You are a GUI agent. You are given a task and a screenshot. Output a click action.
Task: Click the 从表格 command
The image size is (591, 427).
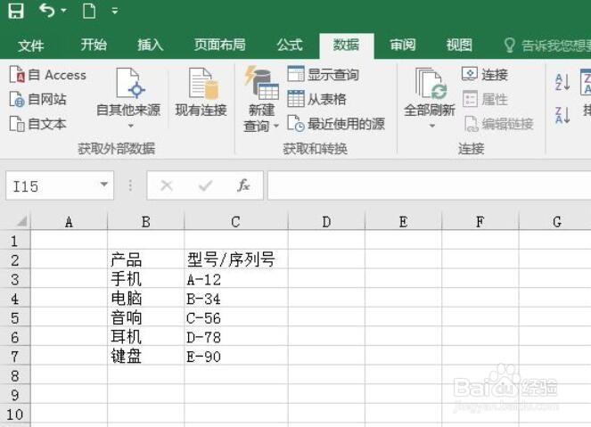316,99
